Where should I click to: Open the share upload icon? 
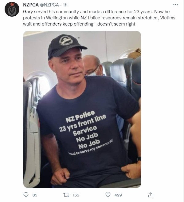click(x=151, y=195)
